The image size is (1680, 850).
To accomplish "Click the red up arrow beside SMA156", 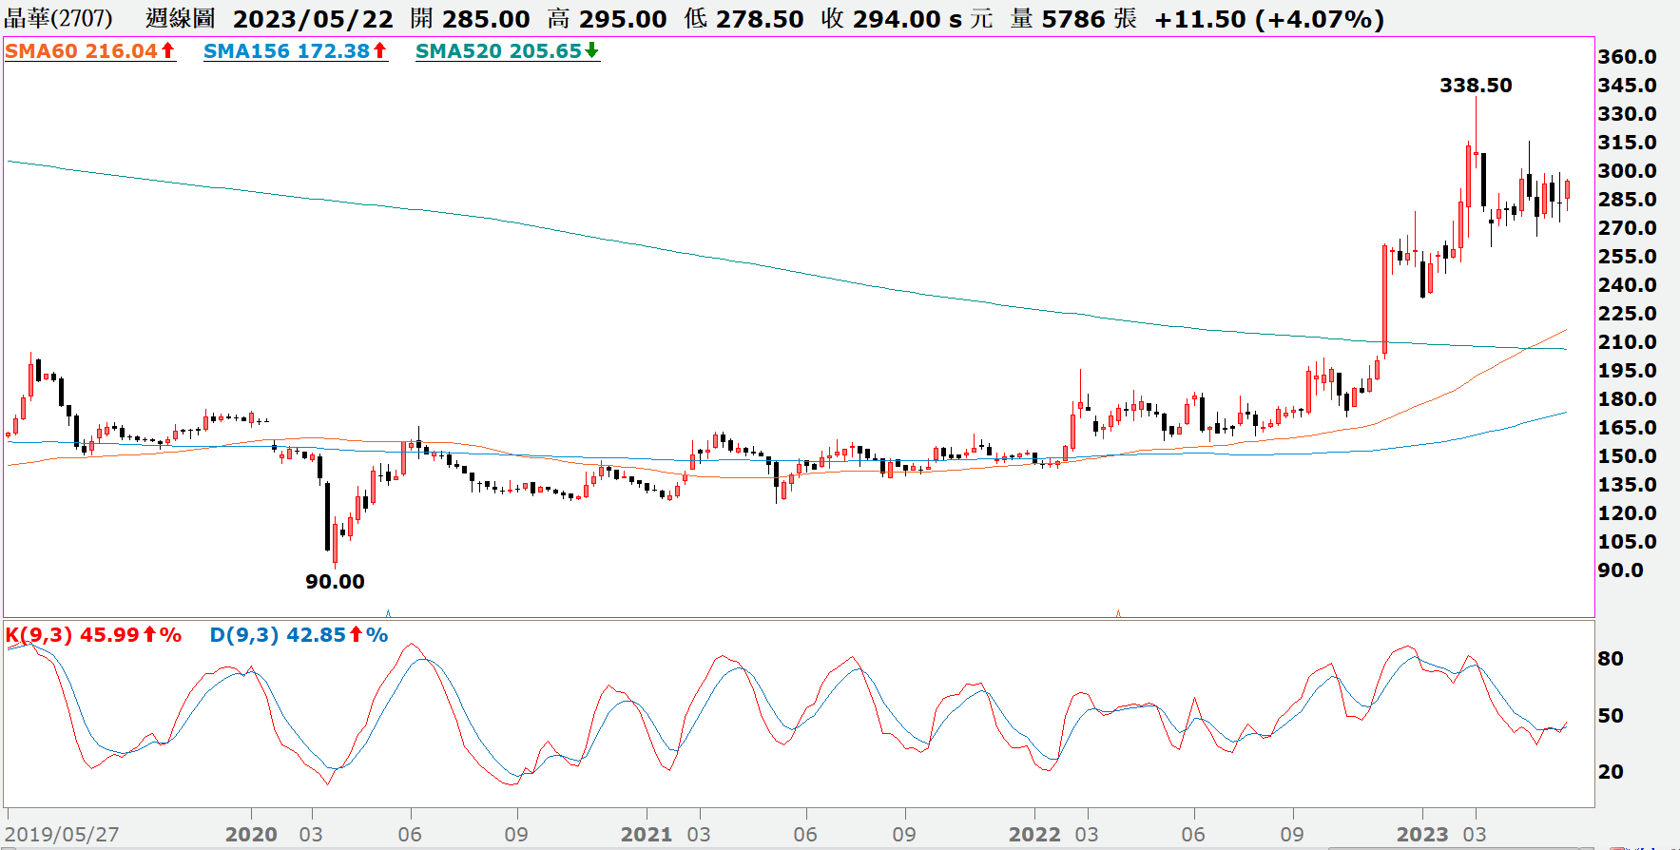I will pyautogui.click(x=380, y=51).
